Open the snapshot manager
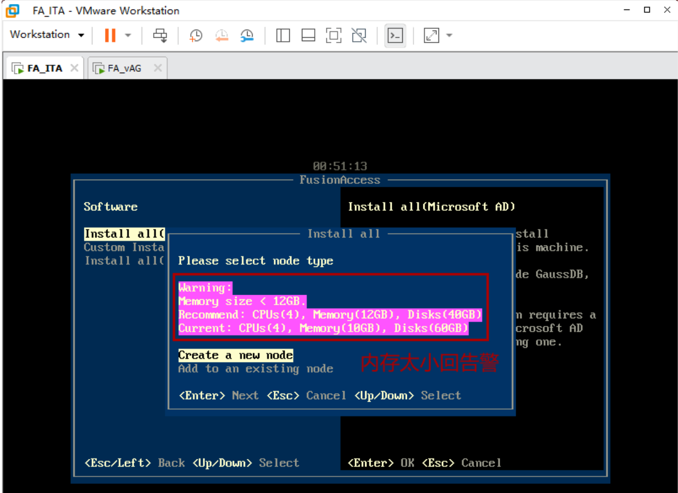The image size is (678, 493). pos(247,35)
